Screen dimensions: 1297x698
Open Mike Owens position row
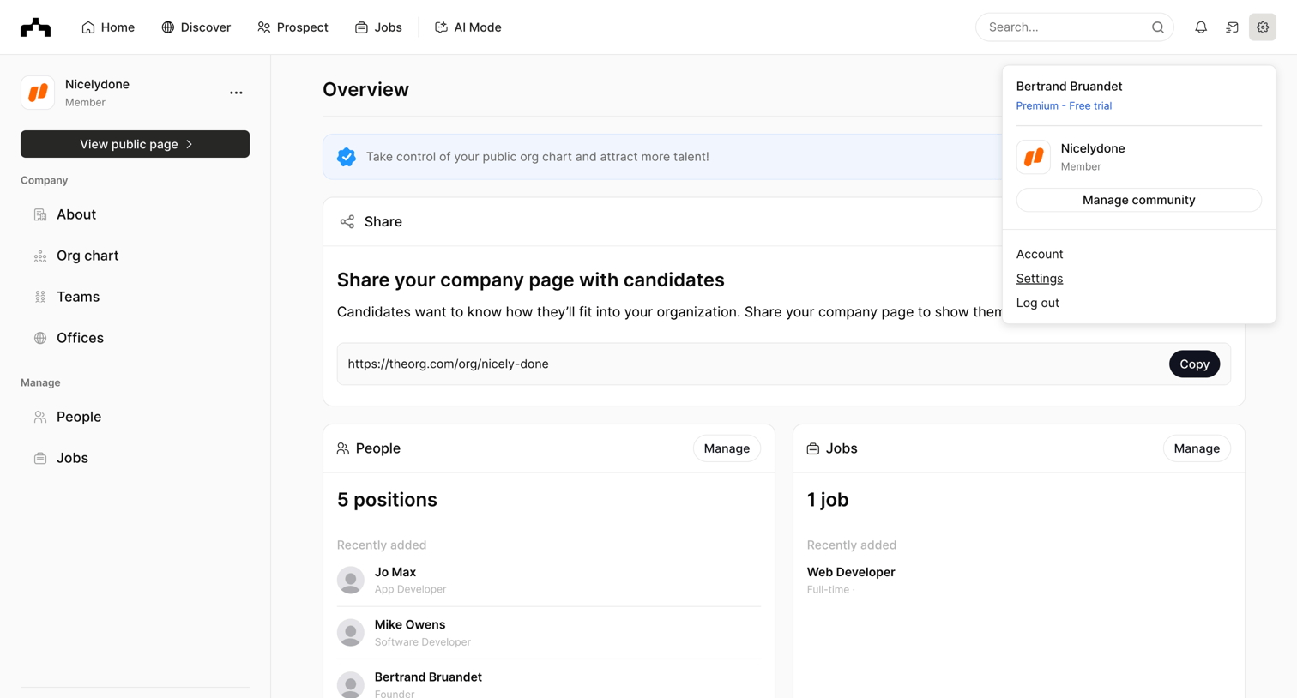pos(549,633)
